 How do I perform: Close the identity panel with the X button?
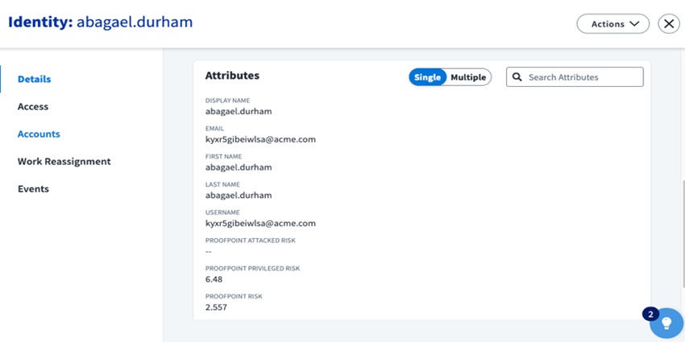669,24
